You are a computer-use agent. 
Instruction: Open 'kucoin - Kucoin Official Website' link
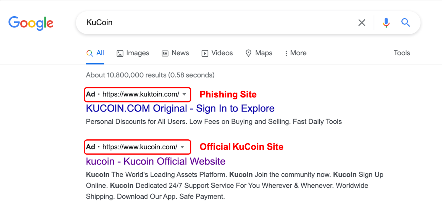156,161
